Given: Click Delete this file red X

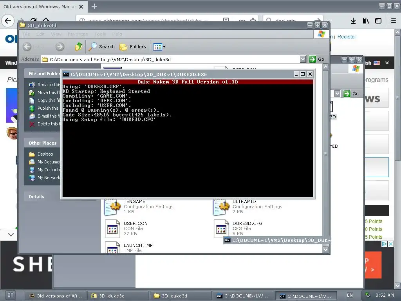Looking at the screenshot, I should (32, 124).
